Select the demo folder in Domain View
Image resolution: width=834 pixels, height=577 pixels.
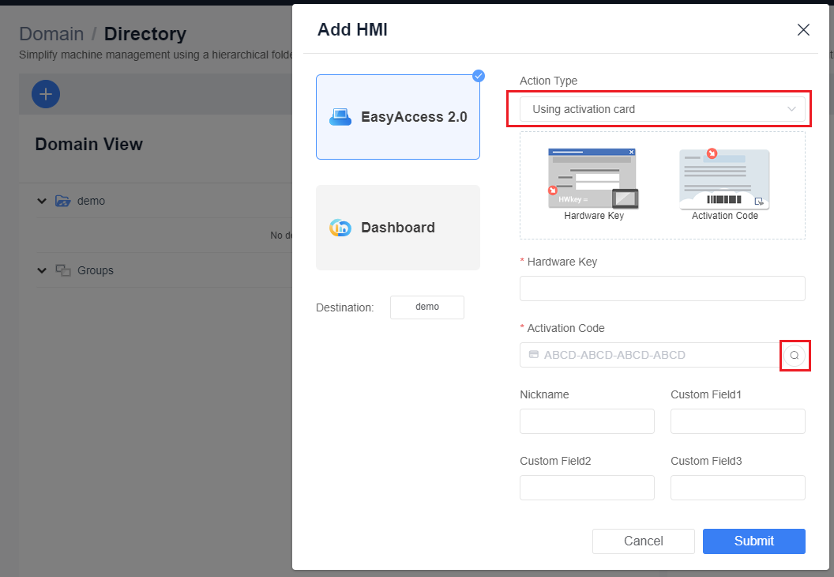pos(91,202)
